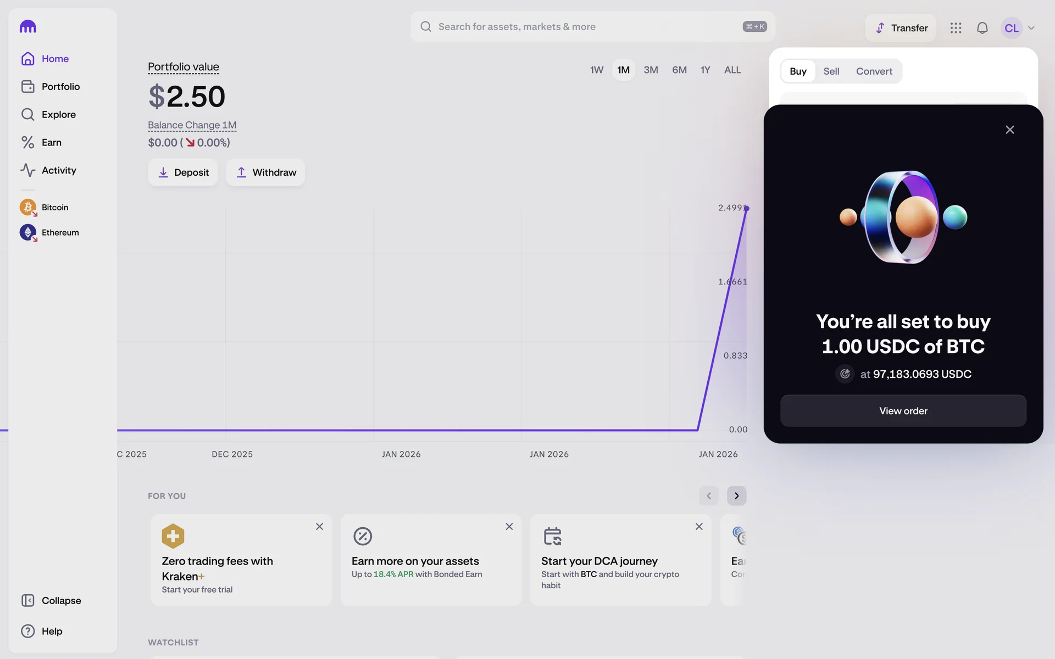Show next For You cards
The width and height of the screenshot is (1055, 659).
click(x=736, y=496)
